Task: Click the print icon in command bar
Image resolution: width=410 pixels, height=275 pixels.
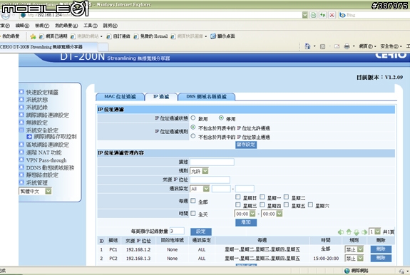Action: pyautogui.click(x=347, y=46)
